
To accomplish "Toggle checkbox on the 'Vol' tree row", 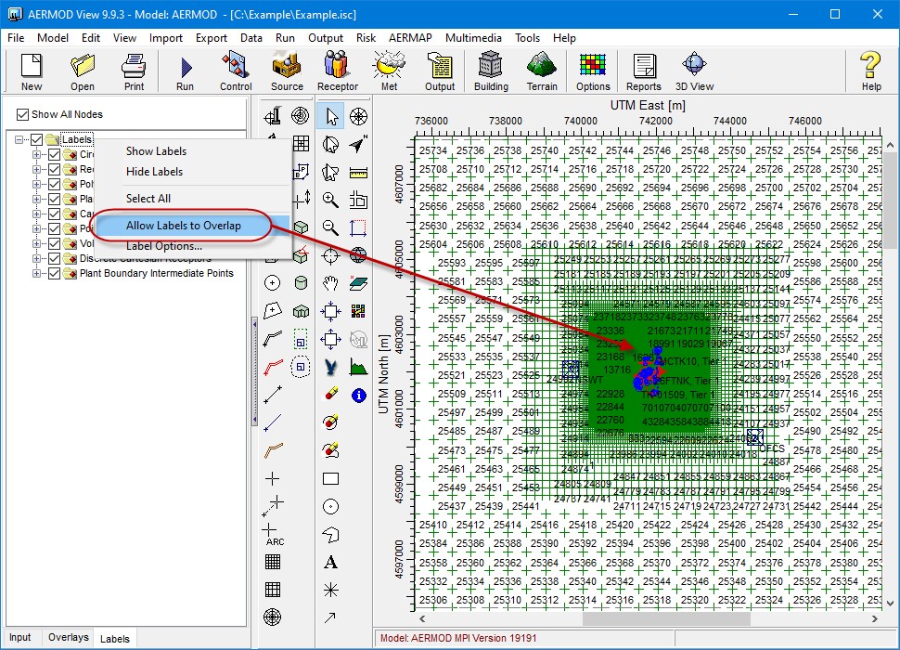I will tap(54, 243).
